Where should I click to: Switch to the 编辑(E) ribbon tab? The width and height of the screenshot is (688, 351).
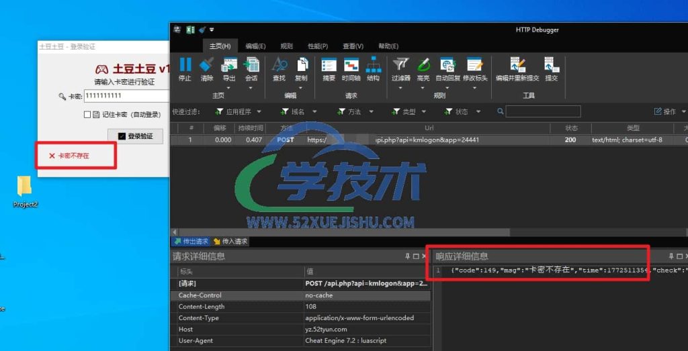pos(255,46)
